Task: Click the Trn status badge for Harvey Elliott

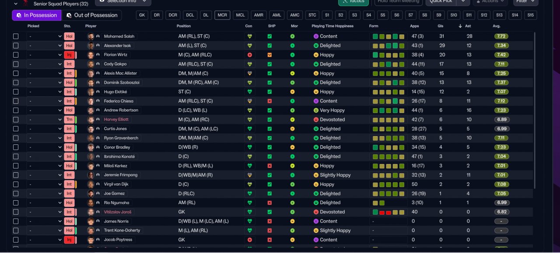Action: coord(69,120)
